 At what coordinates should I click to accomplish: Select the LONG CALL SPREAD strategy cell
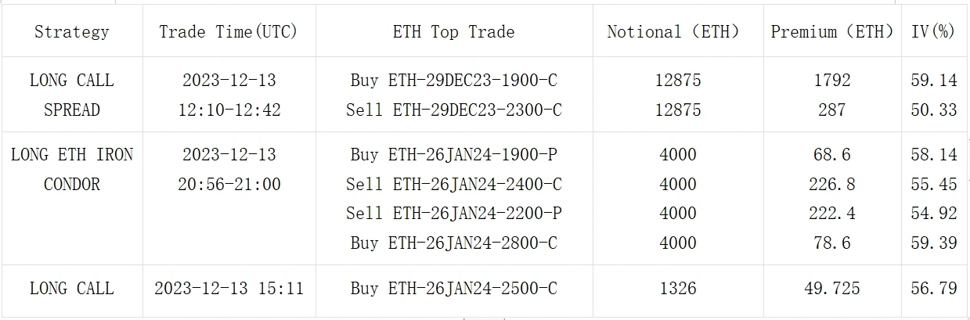point(72,95)
